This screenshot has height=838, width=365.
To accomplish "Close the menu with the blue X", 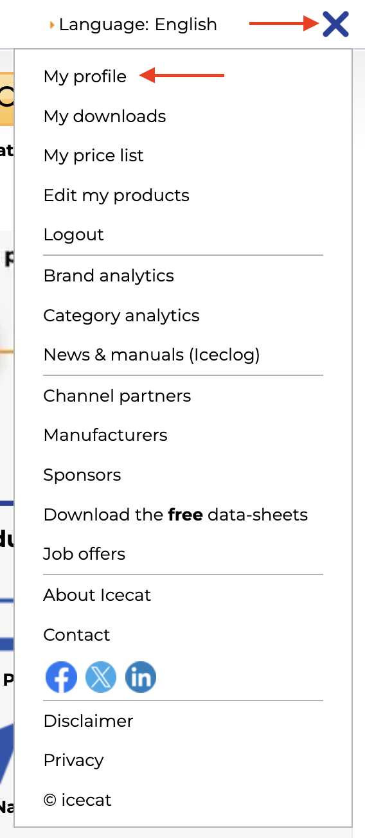I will 335,24.
